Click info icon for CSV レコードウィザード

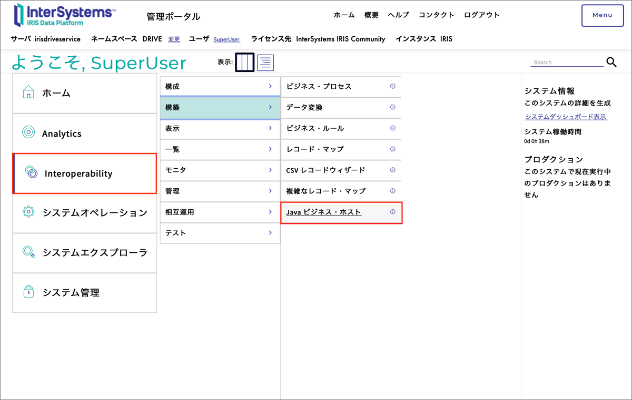[x=393, y=170]
